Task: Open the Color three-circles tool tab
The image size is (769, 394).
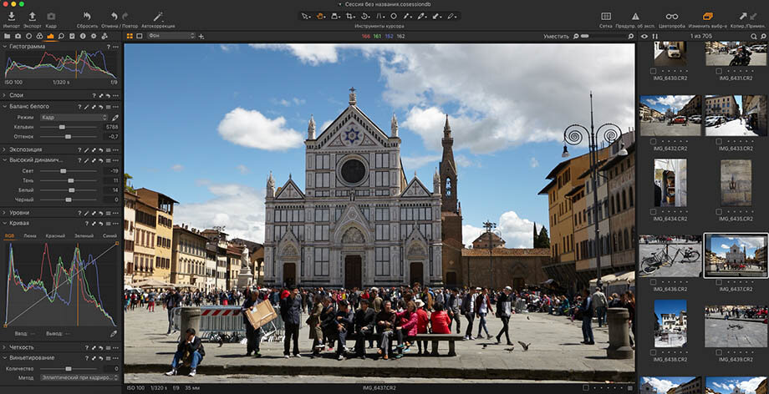Action: 39,36
